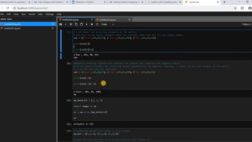Open the Run menu
Viewport: 252px width, 142px height.
24,14
